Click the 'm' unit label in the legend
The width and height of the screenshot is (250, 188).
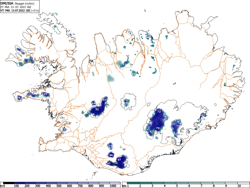2,186
